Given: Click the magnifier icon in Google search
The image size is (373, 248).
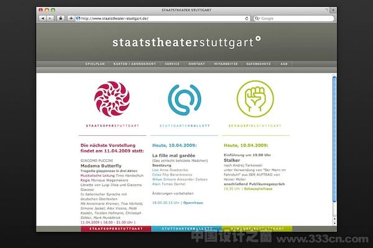Looking at the screenshot, I should (x=257, y=18).
